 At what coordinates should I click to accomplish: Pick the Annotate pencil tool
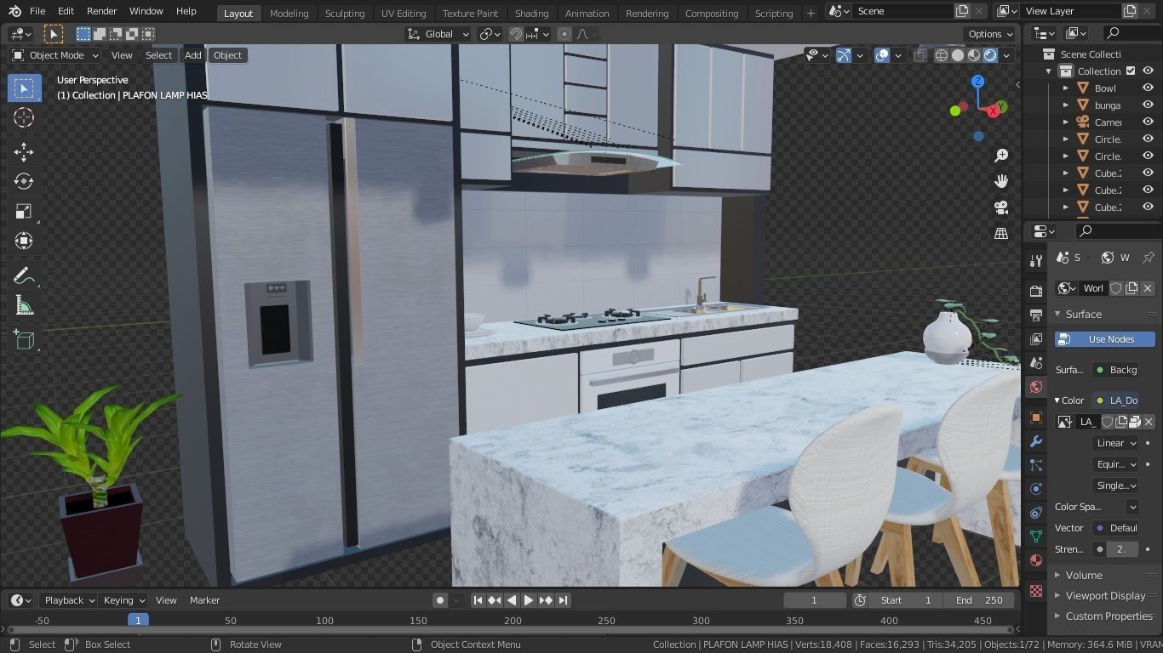[x=24, y=276]
